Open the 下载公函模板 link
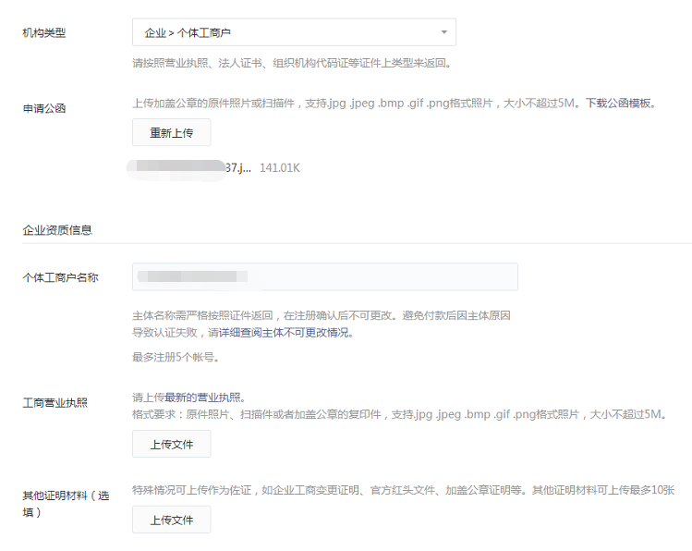Image resolution: width=692 pixels, height=551 pixels. coord(621,104)
